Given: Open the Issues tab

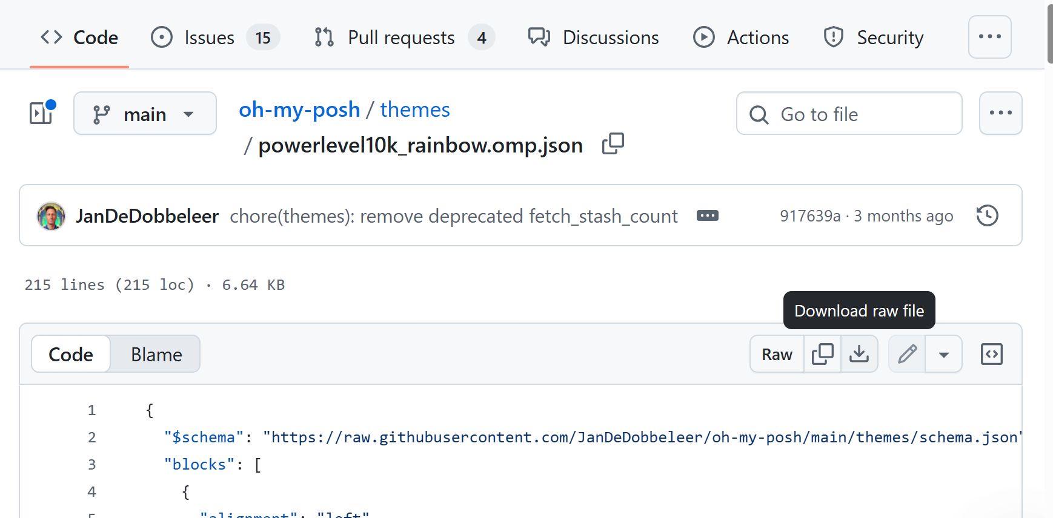Looking at the screenshot, I should click(x=215, y=38).
